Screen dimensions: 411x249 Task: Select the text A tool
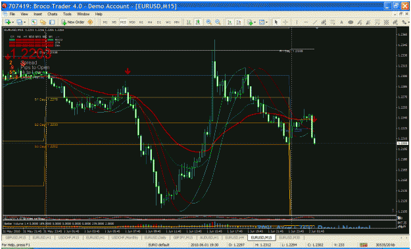click(341, 22)
